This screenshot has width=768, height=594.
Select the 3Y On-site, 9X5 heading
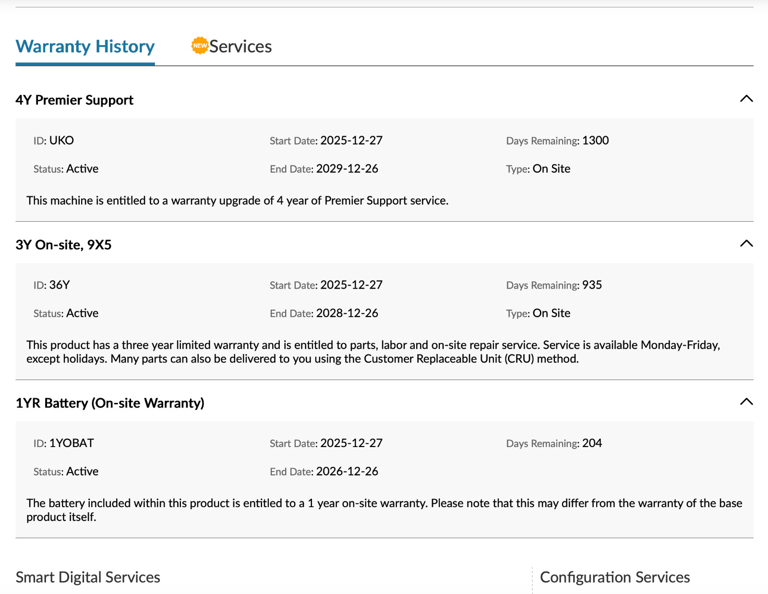coord(63,245)
